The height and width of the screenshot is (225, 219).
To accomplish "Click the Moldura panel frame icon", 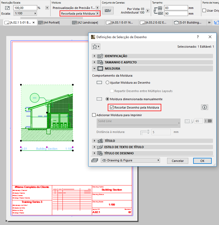I will click(x=100, y=69).
